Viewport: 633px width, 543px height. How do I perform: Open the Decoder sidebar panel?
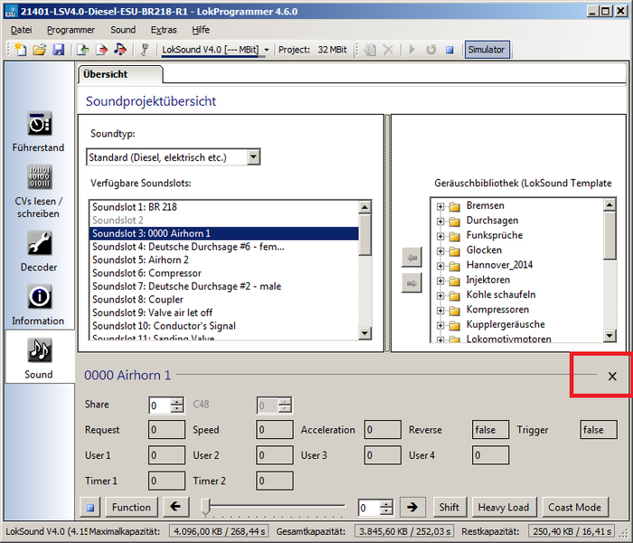click(x=39, y=251)
